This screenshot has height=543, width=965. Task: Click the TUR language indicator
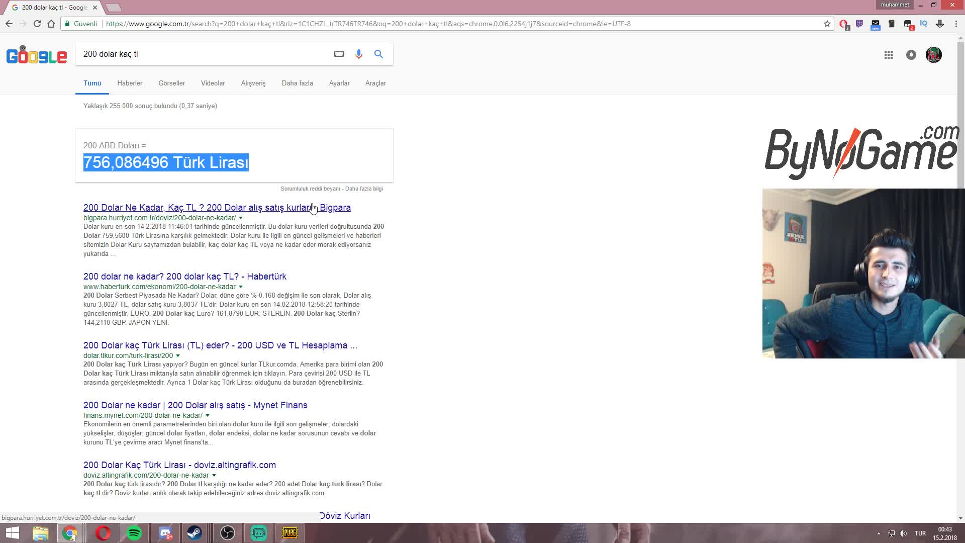[x=920, y=533]
